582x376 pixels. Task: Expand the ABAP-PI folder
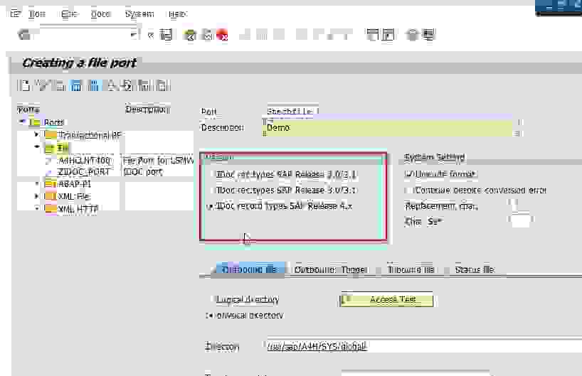[x=37, y=183]
